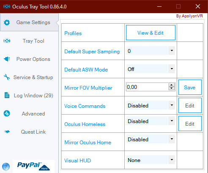Expand the Voice Commands dropdown
Image resolution: width=208 pixels, height=173 pixels.
(x=172, y=105)
